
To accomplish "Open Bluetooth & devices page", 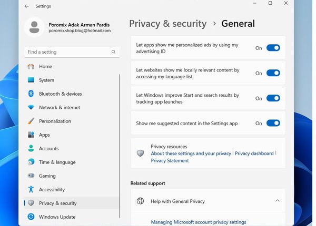I will click(x=72, y=94).
